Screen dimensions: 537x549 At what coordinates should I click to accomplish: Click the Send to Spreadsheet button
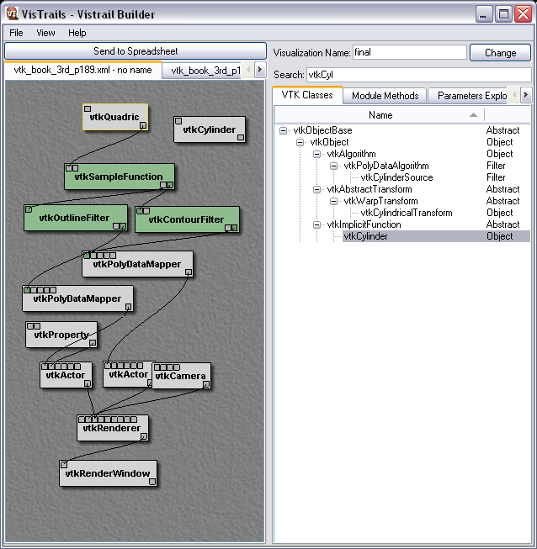coord(136,51)
